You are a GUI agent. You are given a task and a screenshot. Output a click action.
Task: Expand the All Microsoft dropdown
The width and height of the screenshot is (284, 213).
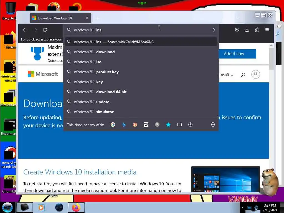[226, 75]
